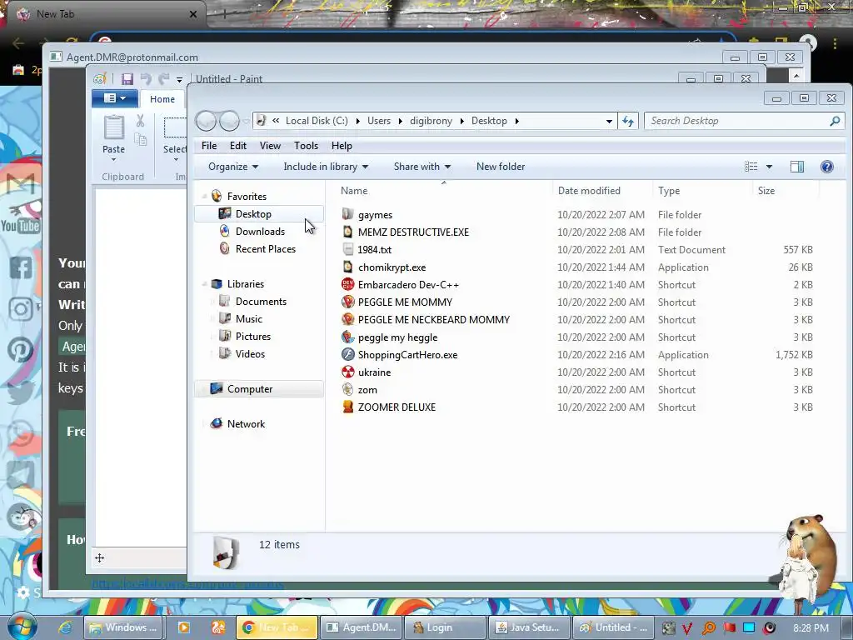Expand the address bar history dropdown

(x=609, y=122)
